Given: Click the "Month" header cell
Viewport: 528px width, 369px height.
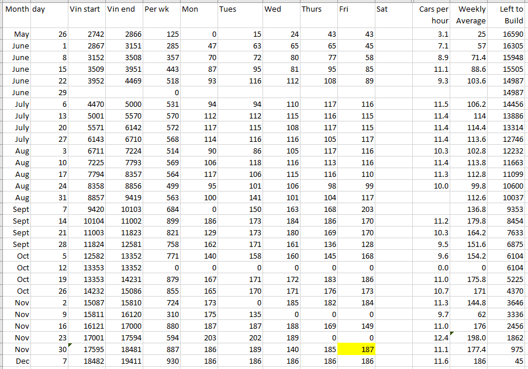Looking at the screenshot, I should tap(16, 10).
